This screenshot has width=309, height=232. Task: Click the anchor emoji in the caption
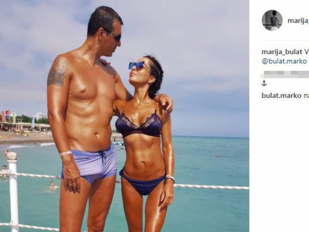(x=264, y=83)
